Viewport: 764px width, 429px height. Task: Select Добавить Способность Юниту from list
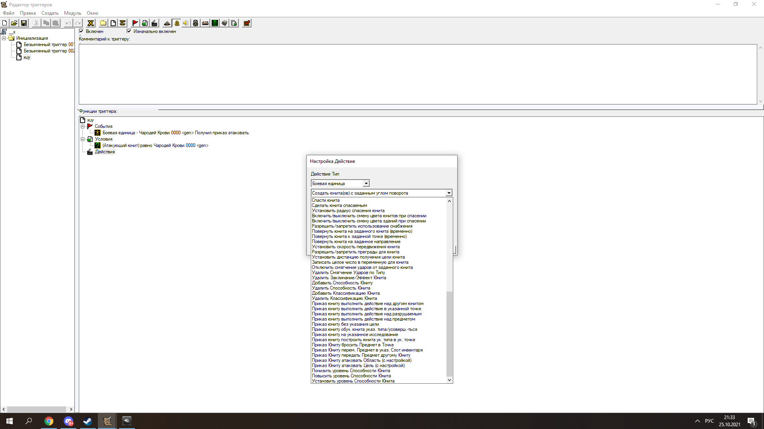point(342,283)
